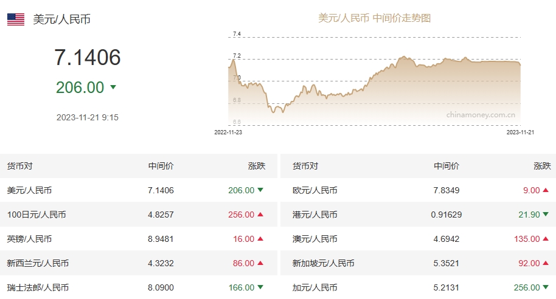556x299 pixels.
Task: Select the 新西兰元/人民币 currency pair
Action: click(x=38, y=263)
